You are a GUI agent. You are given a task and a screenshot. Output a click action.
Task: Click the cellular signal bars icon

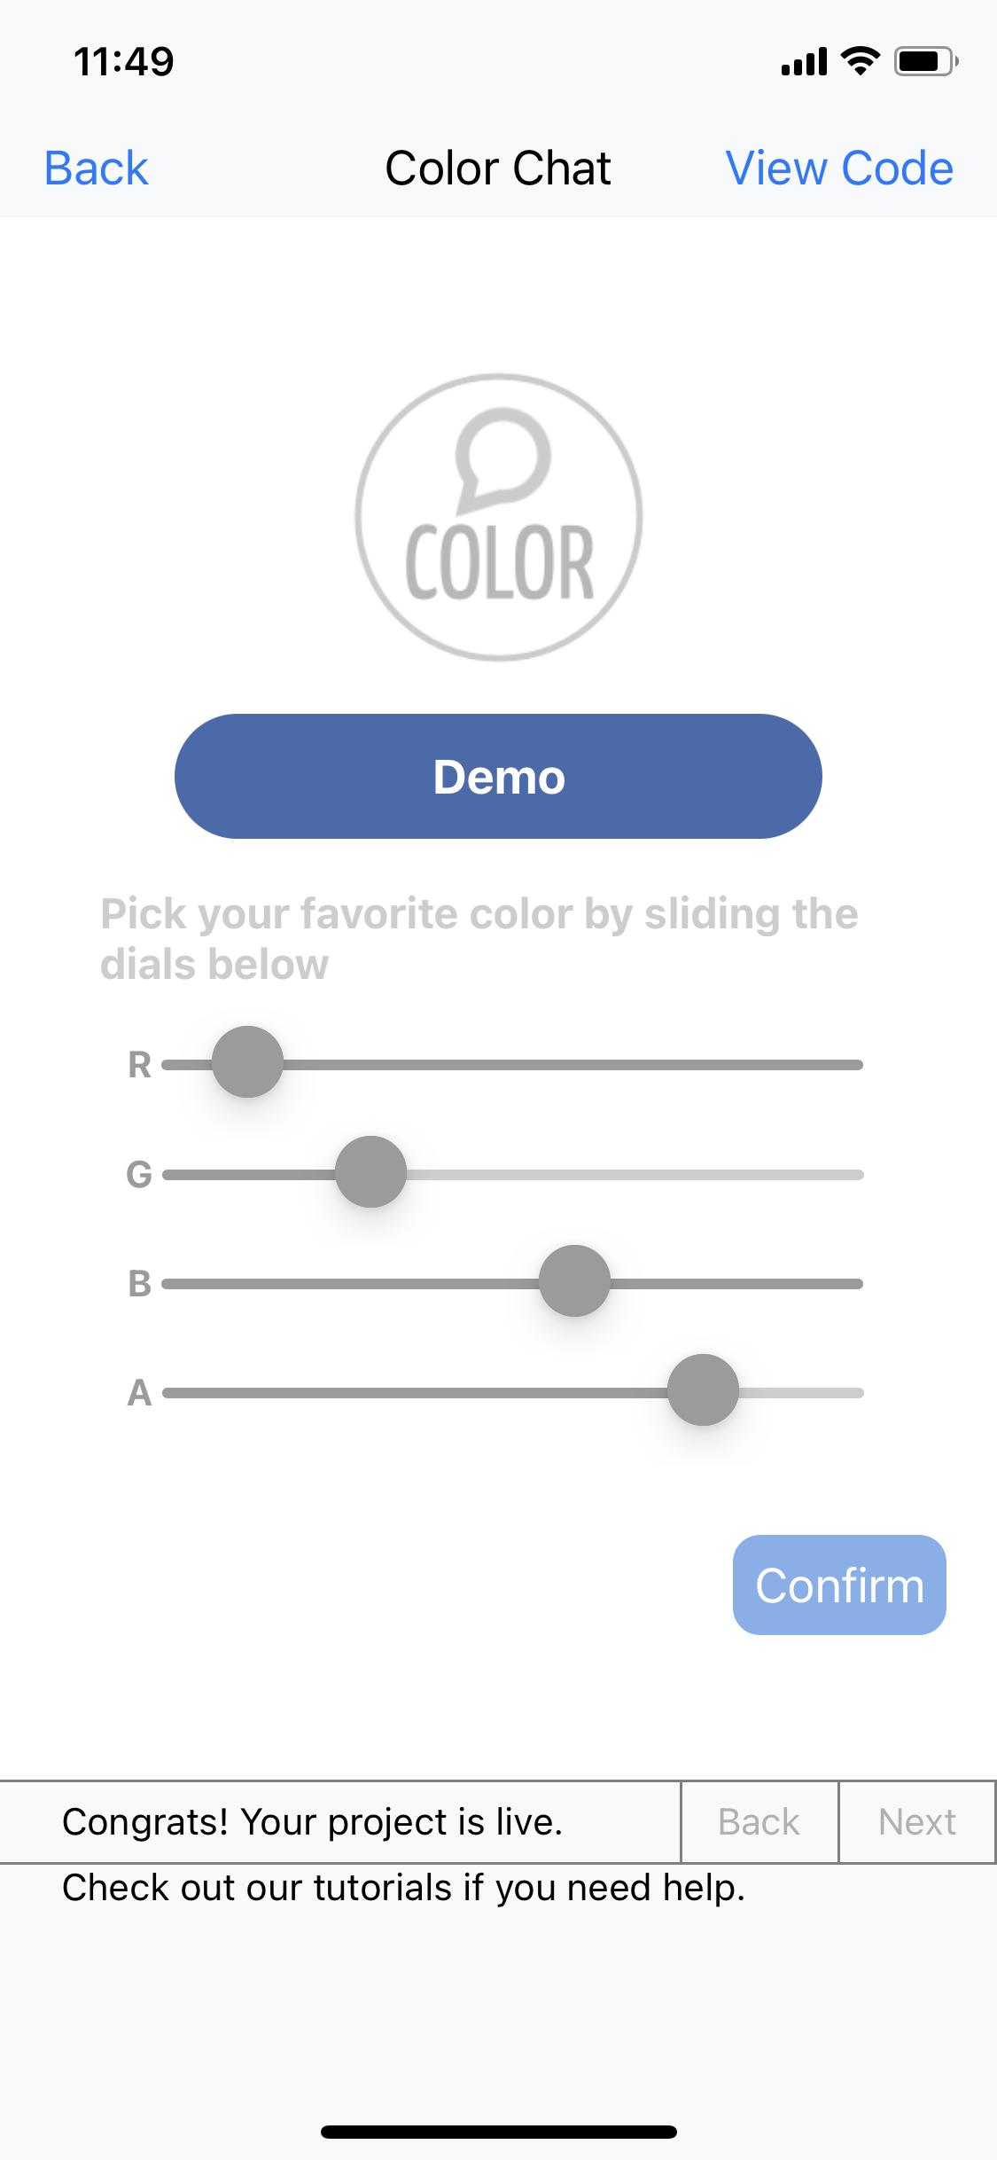click(x=804, y=62)
